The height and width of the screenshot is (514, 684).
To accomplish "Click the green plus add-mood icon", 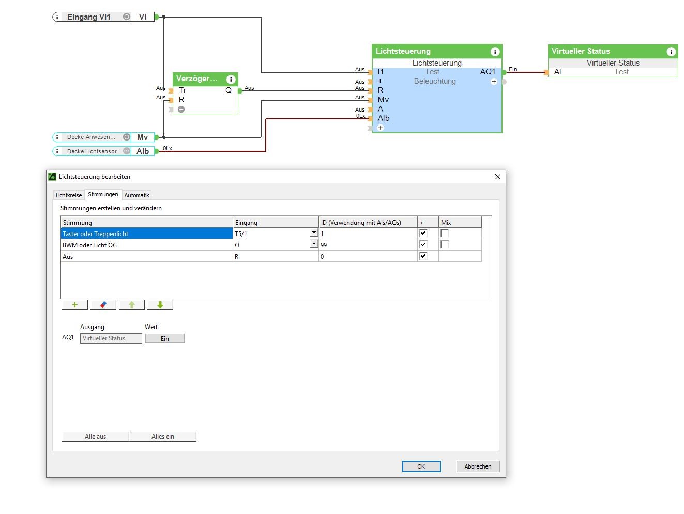I will click(75, 305).
